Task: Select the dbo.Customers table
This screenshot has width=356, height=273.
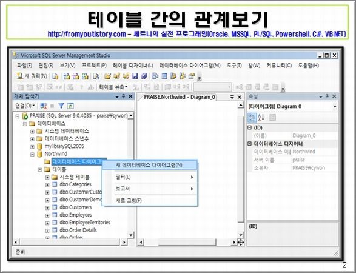Action: point(76,207)
